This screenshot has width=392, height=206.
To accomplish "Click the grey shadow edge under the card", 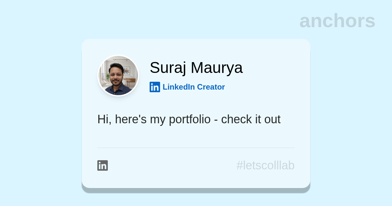I will tap(196, 190).
